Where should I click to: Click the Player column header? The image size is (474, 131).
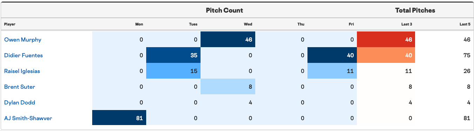pyautogui.click(x=10, y=24)
